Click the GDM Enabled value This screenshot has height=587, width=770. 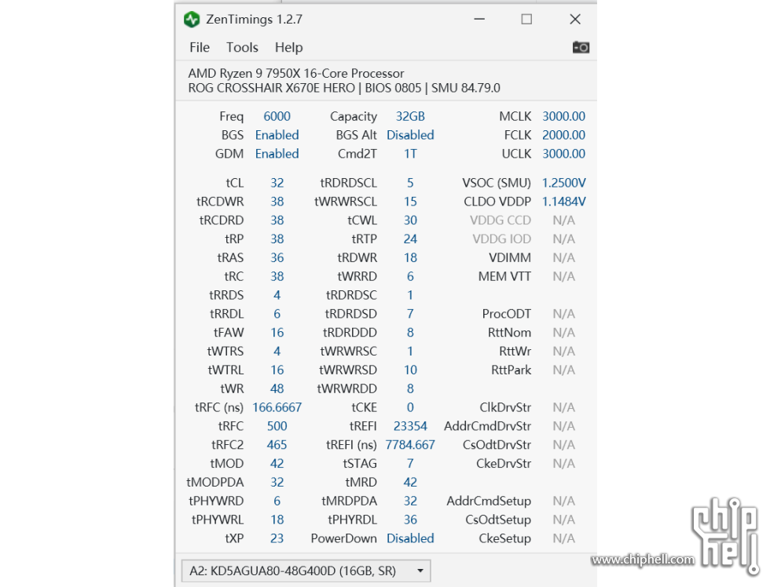277,154
